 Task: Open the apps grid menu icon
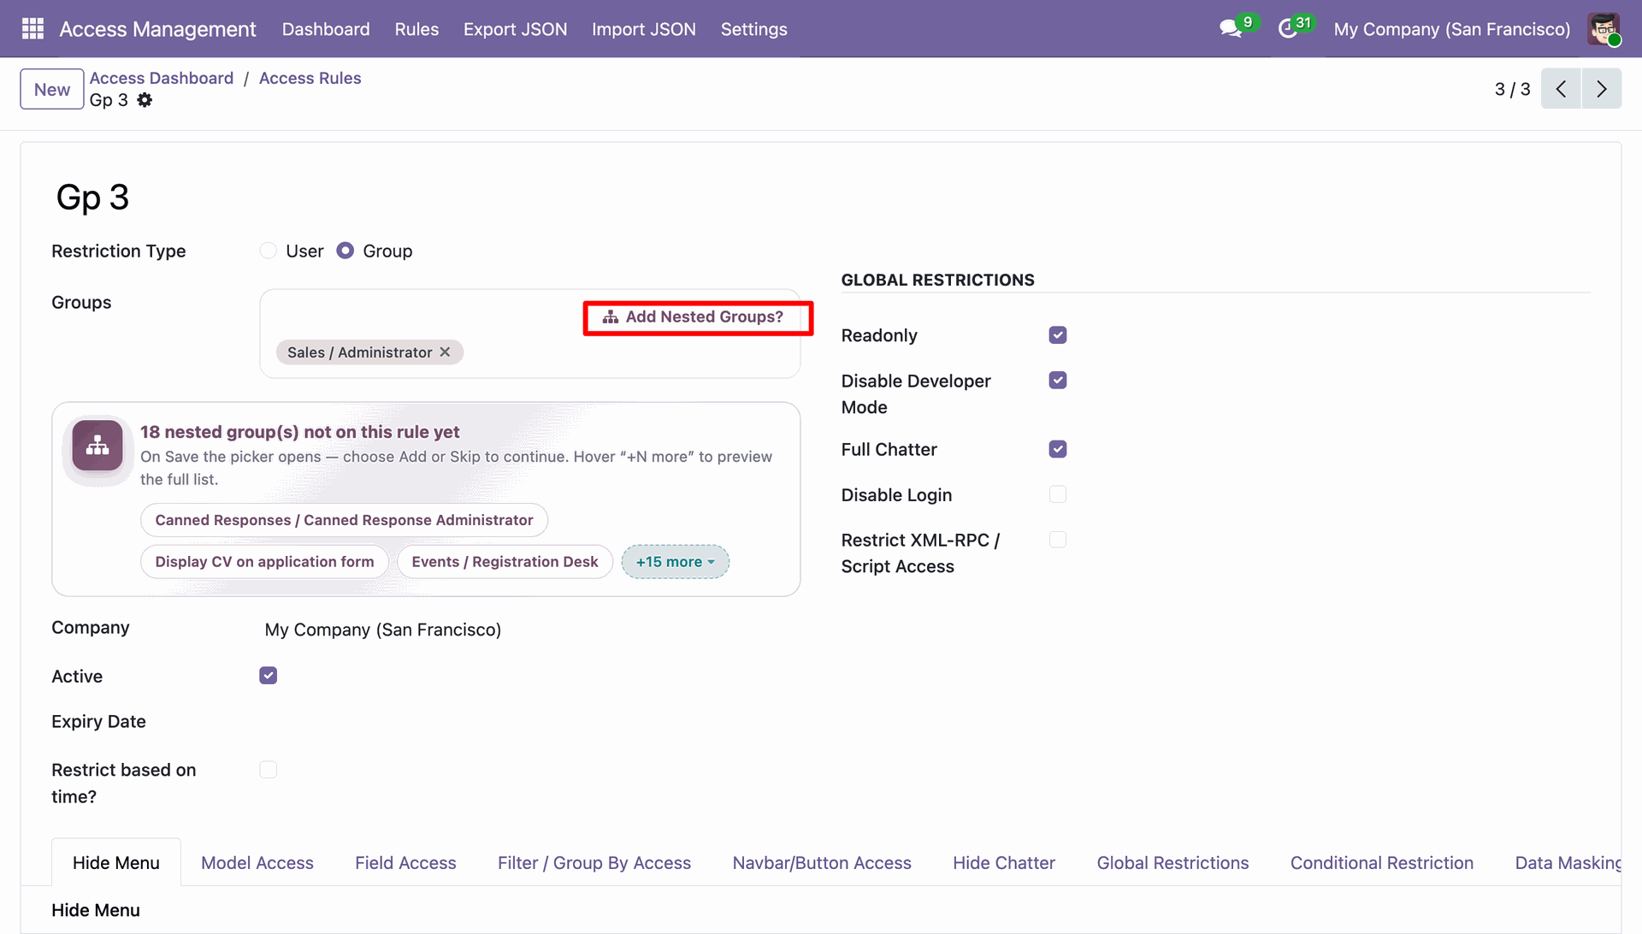click(x=32, y=29)
